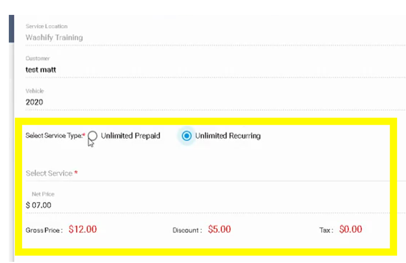Click the Net Price value $ 07.00
Viewport: 406px width, 263px height.
pos(38,205)
